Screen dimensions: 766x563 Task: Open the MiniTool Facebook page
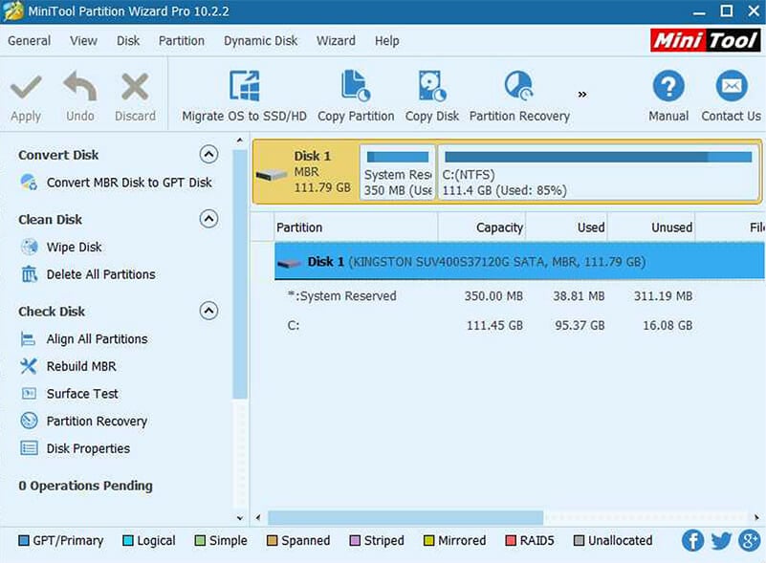tap(692, 541)
